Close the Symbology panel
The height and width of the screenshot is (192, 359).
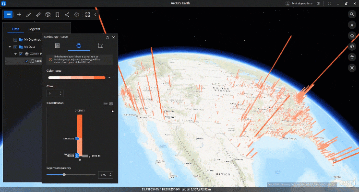114,37
